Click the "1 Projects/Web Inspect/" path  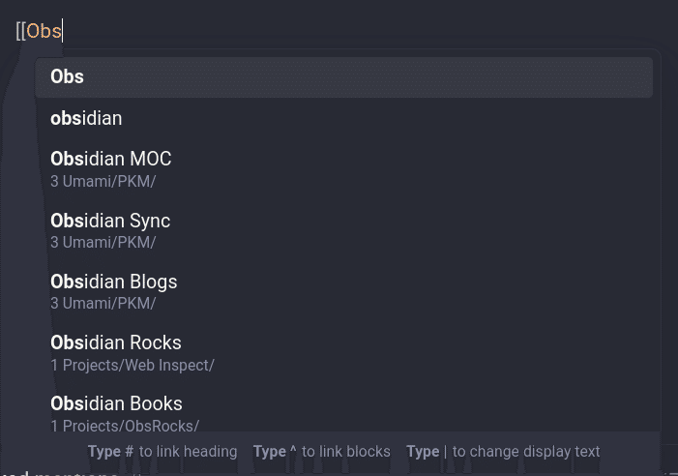pyautogui.click(x=133, y=366)
